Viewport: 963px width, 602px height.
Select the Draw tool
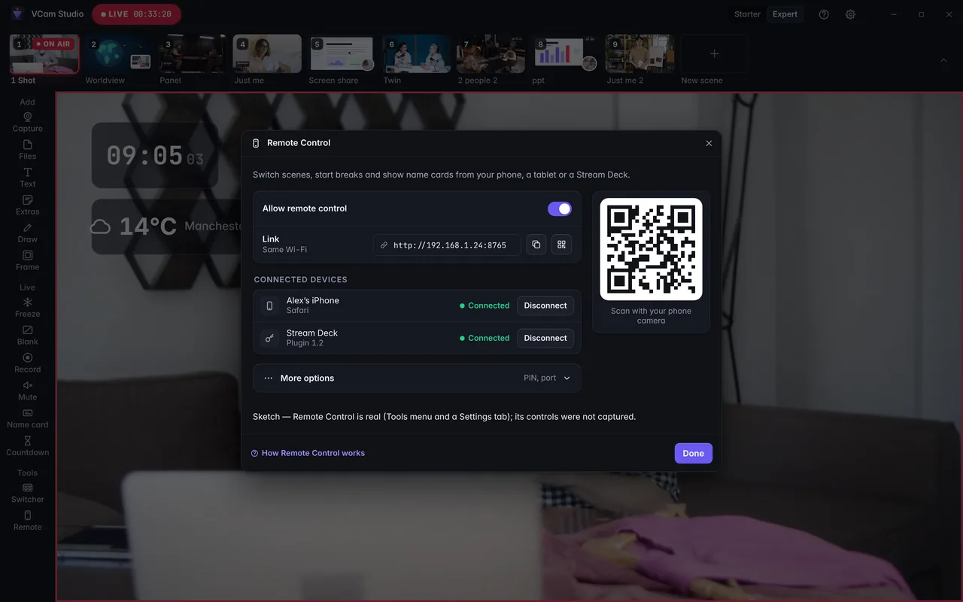point(27,233)
